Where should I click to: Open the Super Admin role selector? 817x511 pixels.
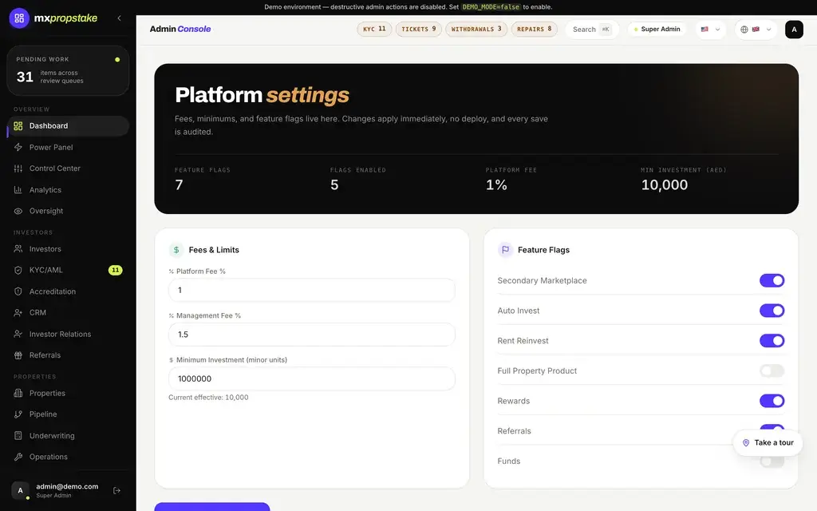pyautogui.click(x=657, y=30)
